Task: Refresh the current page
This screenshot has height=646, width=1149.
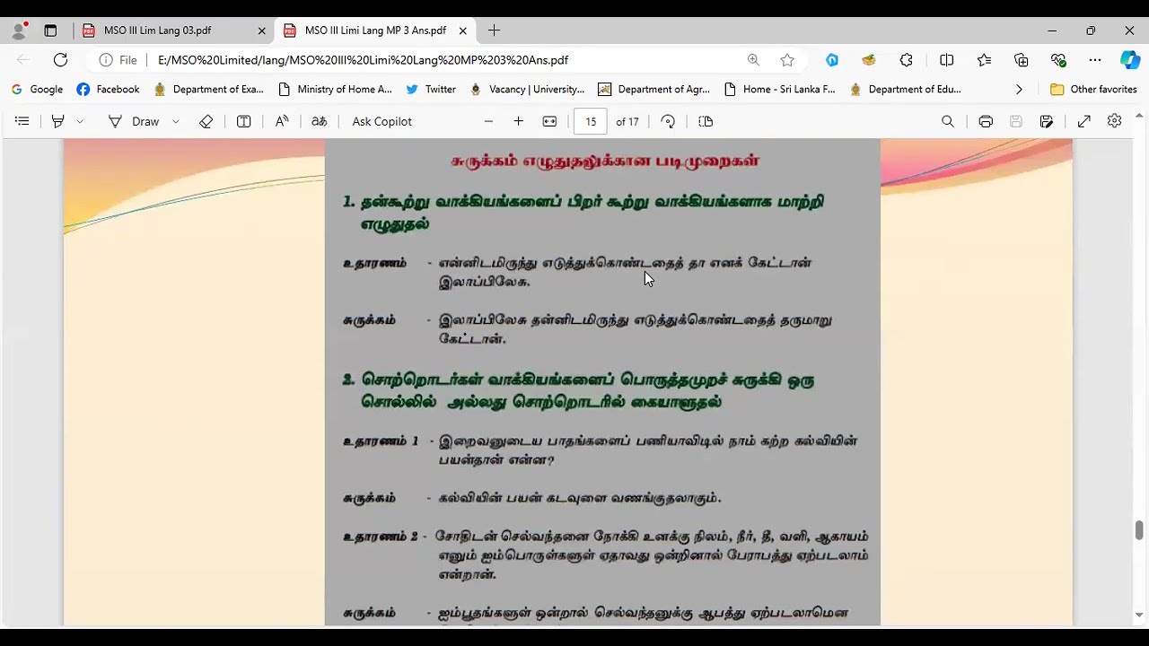Action: point(60,60)
